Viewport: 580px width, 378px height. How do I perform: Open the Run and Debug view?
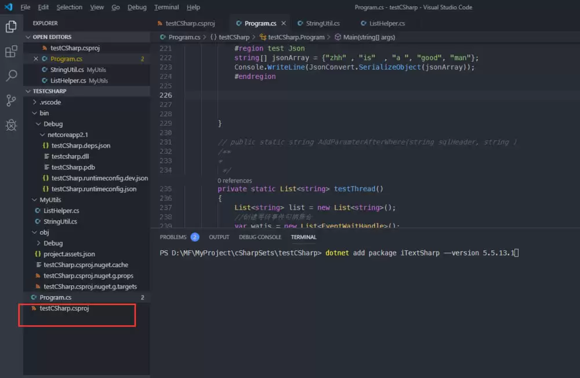coord(10,125)
